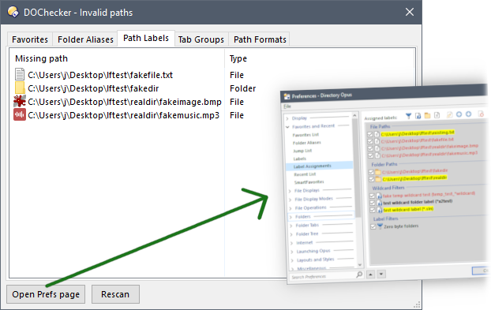Open the File menu in Preferences window

tap(287, 106)
